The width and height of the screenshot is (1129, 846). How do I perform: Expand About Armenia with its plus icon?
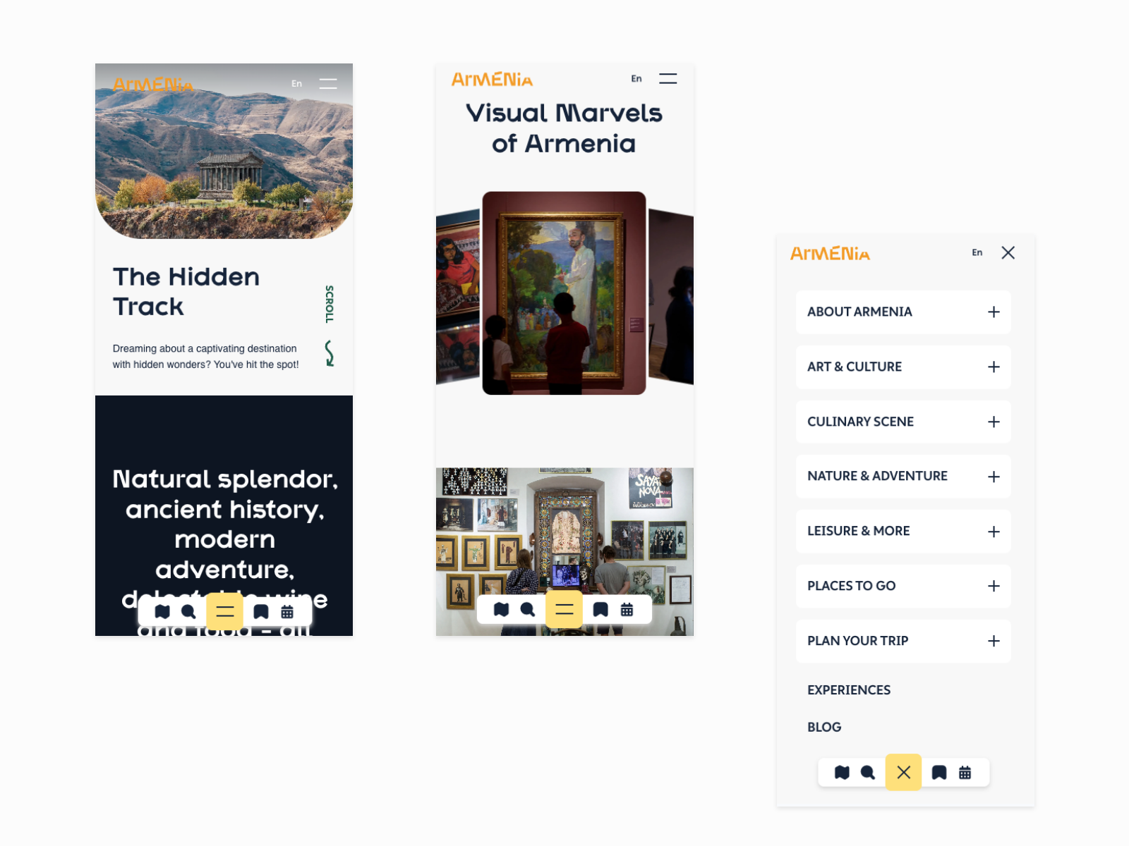tap(994, 312)
